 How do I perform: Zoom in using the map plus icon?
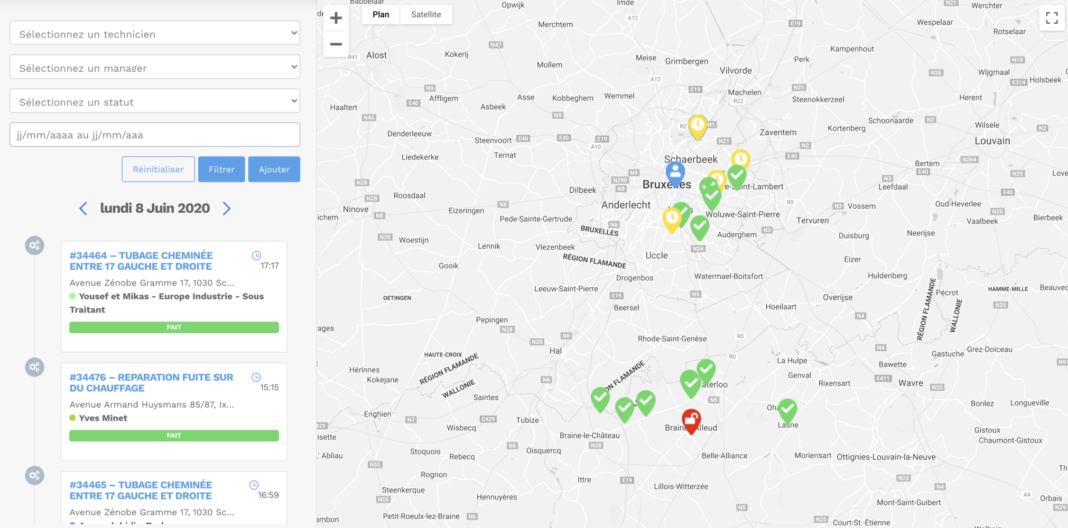click(336, 17)
